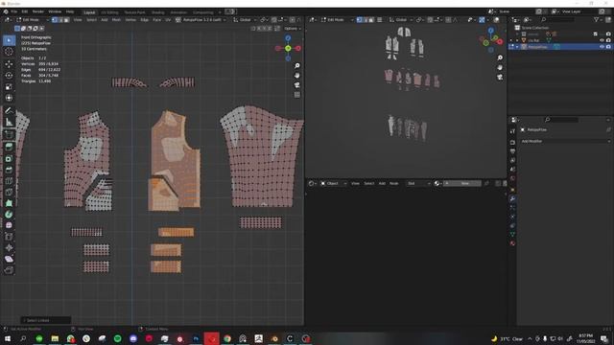
Task: Select the Move tool
Action: tap(9, 64)
